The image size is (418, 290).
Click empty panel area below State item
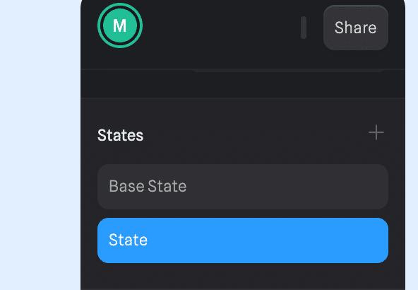pos(243,278)
